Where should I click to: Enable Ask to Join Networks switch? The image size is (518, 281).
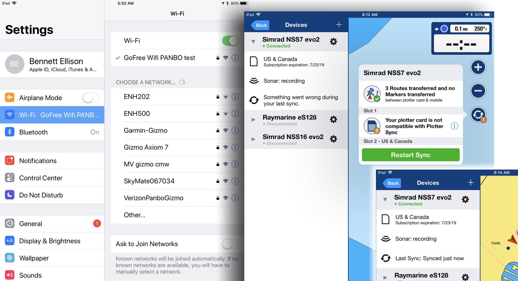pyautogui.click(x=230, y=244)
